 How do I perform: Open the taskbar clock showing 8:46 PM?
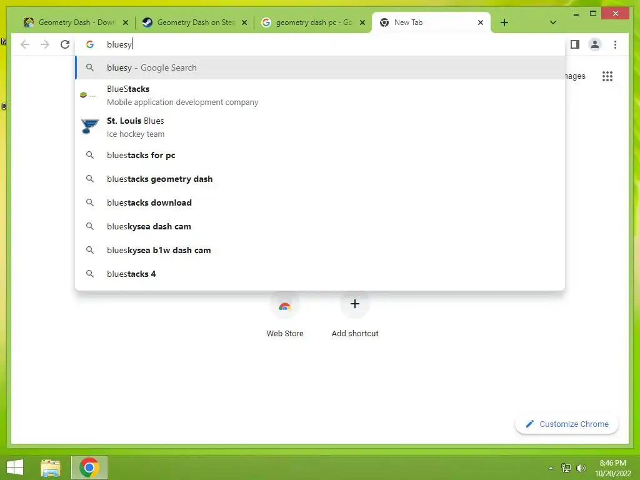point(613,467)
